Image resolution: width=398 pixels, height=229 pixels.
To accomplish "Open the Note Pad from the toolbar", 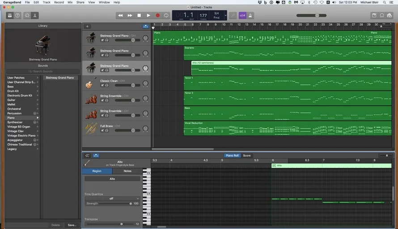I will [374, 16].
